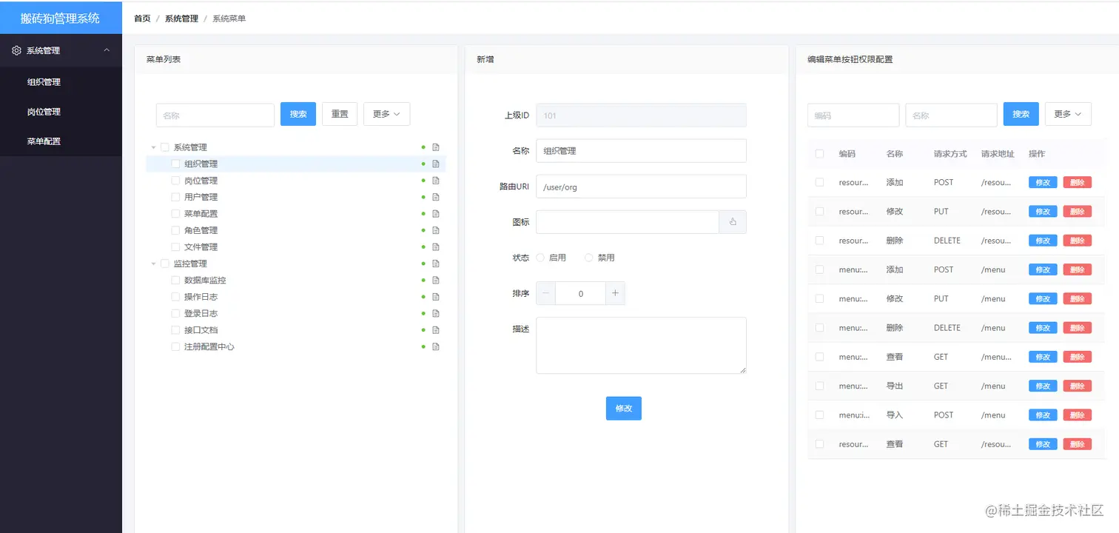The image size is (1119, 533).
Task: Click the document icon on row 监控管理
Action: tap(436, 264)
